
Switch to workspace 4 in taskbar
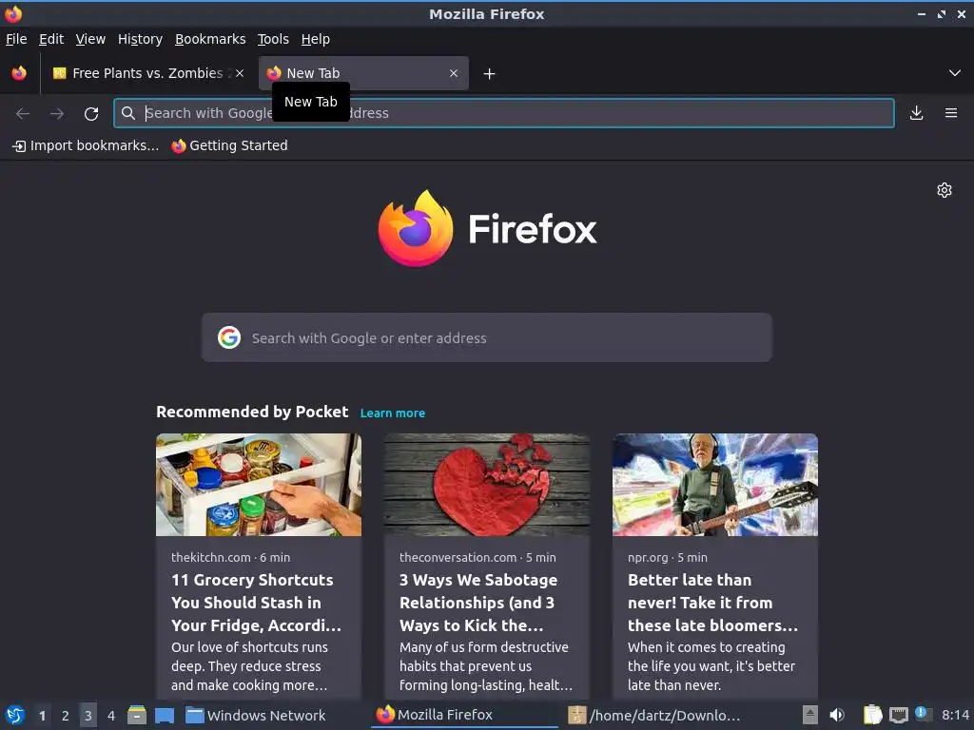click(111, 716)
